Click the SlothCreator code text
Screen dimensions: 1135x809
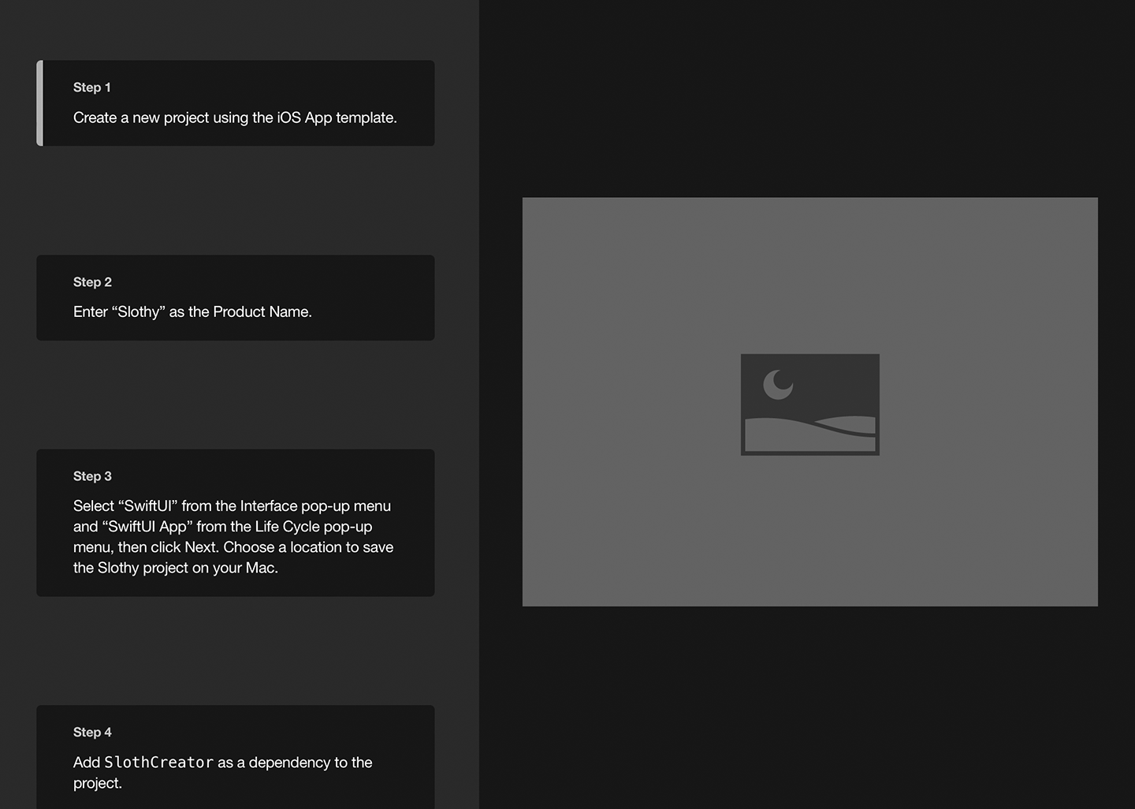coord(158,762)
